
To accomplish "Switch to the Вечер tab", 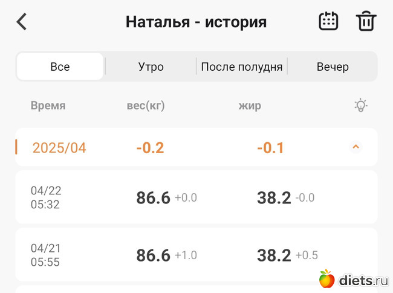I will tap(333, 67).
